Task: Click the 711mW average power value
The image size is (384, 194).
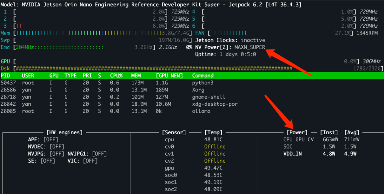Action: (x=352, y=140)
